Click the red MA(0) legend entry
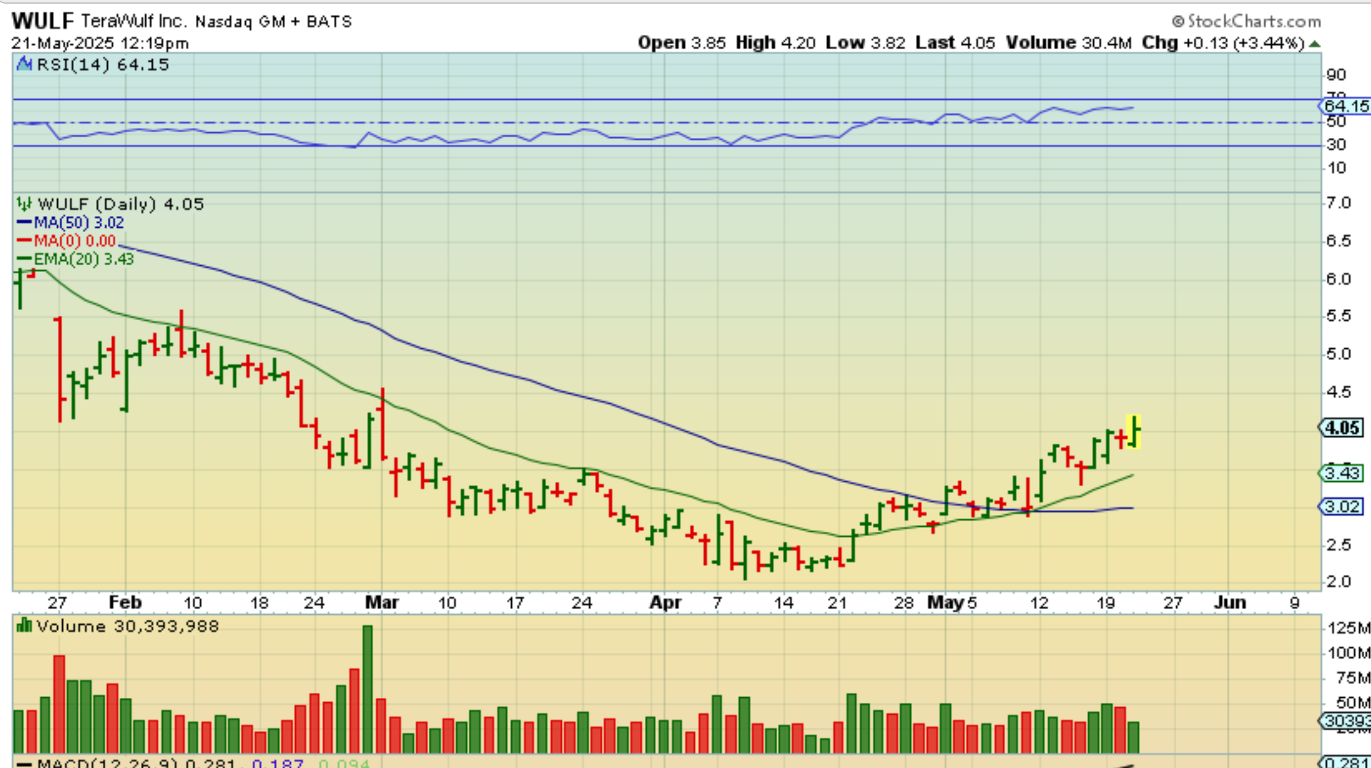 click(x=74, y=241)
